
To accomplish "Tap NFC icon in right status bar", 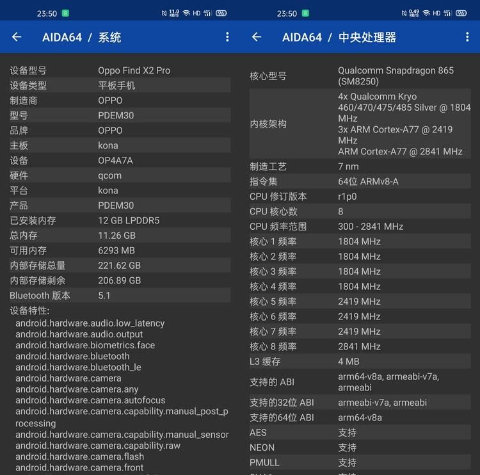I will [x=404, y=13].
